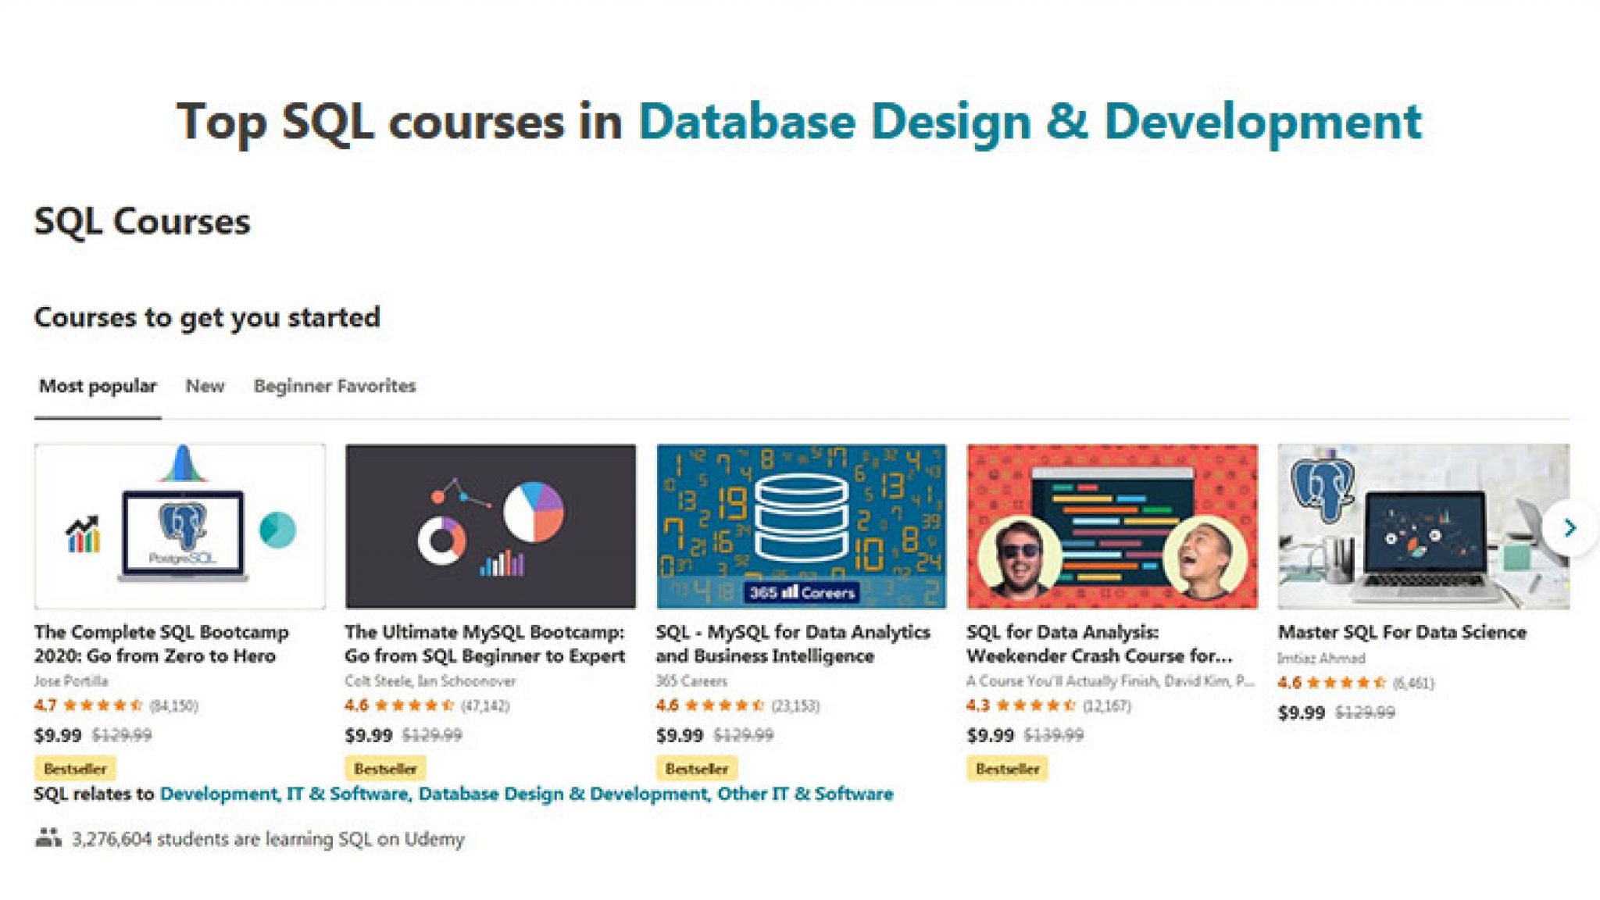
Task: Open the IT & Software link
Action: [348, 794]
